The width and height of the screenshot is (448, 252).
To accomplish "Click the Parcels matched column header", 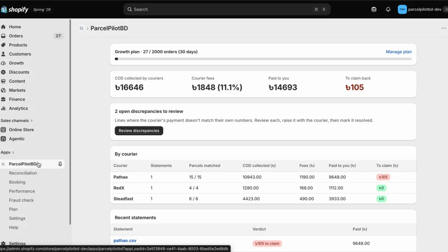I will pyautogui.click(x=205, y=166).
